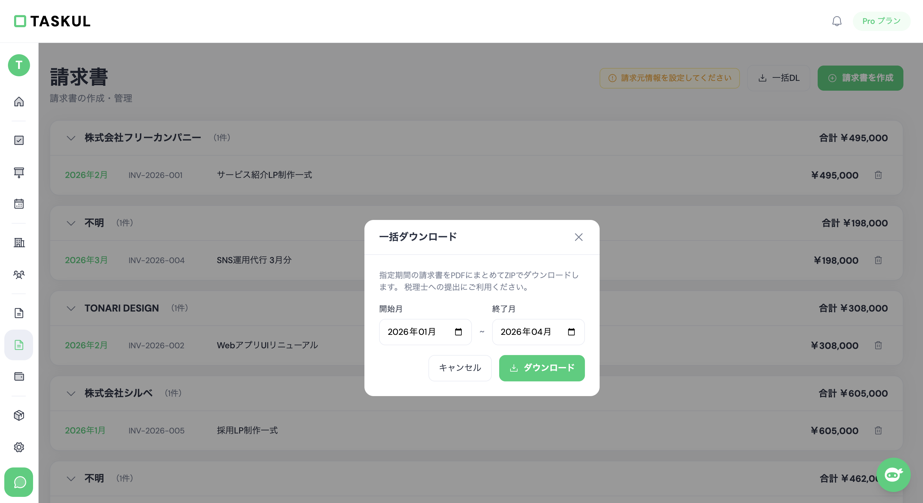Image resolution: width=923 pixels, height=503 pixels.
Task: Click the 請求元情報を設定してください warning
Action: tap(670, 78)
